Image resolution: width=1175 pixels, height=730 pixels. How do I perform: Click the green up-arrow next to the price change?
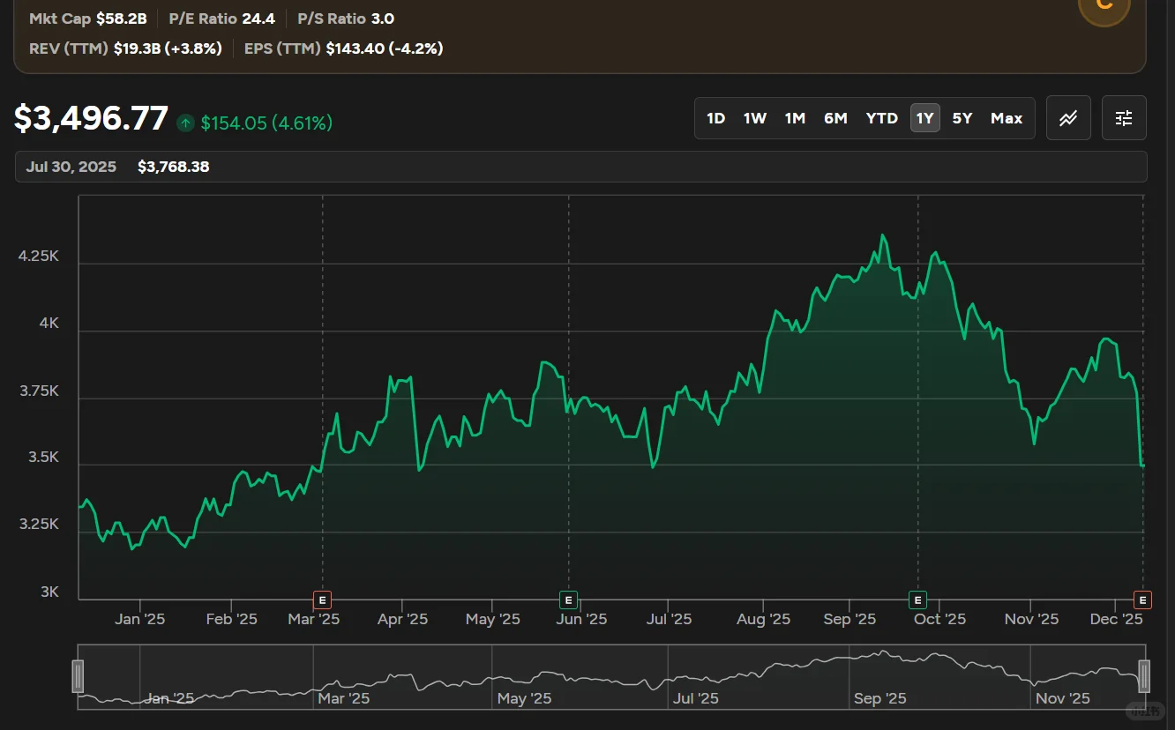185,123
